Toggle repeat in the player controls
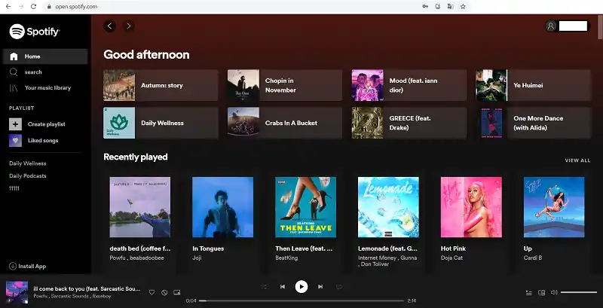This screenshot has height=308, width=603. 339,287
